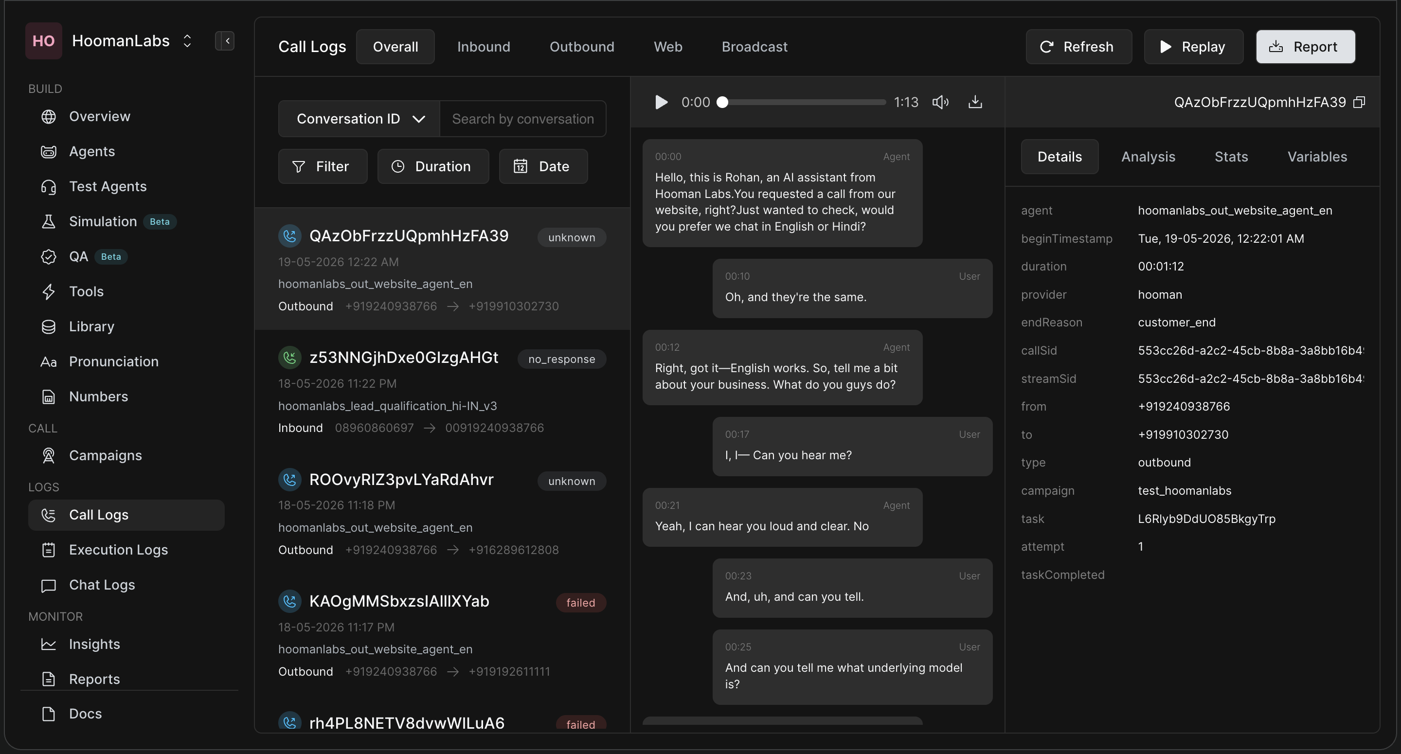Click the Refresh button
The height and width of the screenshot is (754, 1401).
1078,47
